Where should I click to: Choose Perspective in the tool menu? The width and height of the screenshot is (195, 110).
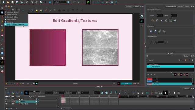tap(12, 20)
